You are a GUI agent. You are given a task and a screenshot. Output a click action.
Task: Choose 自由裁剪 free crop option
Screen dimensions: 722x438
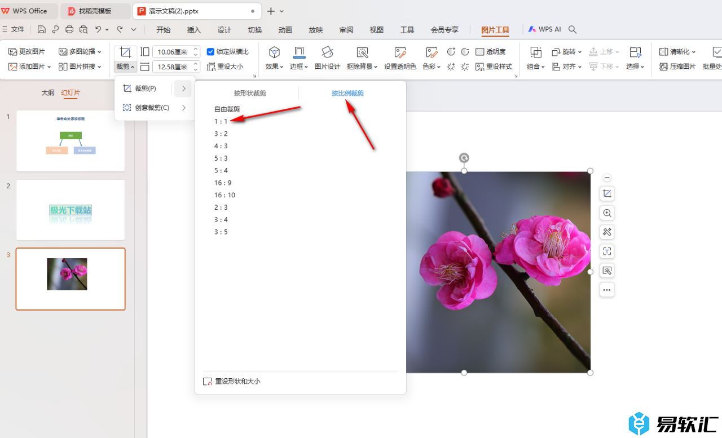(227, 109)
